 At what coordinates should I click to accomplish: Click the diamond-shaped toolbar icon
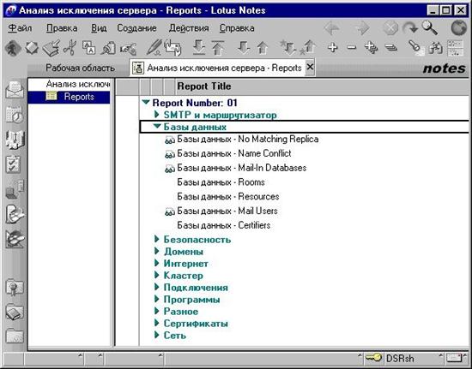pyautogui.click(x=32, y=48)
